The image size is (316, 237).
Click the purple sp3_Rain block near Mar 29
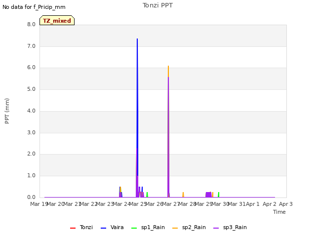[x=208, y=195]
